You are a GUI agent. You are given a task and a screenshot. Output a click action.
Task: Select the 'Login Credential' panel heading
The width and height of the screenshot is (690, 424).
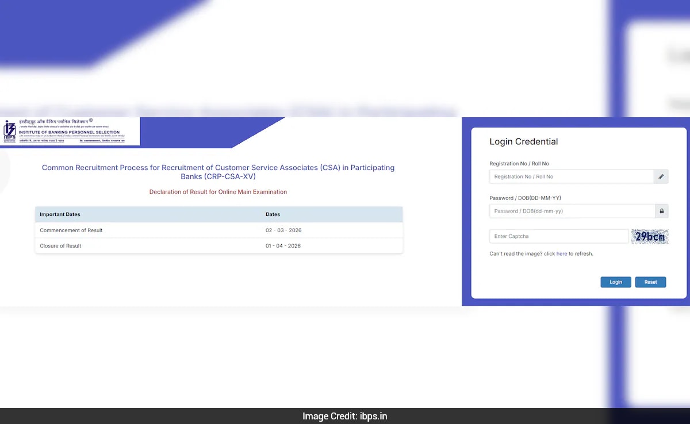tap(523, 141)
